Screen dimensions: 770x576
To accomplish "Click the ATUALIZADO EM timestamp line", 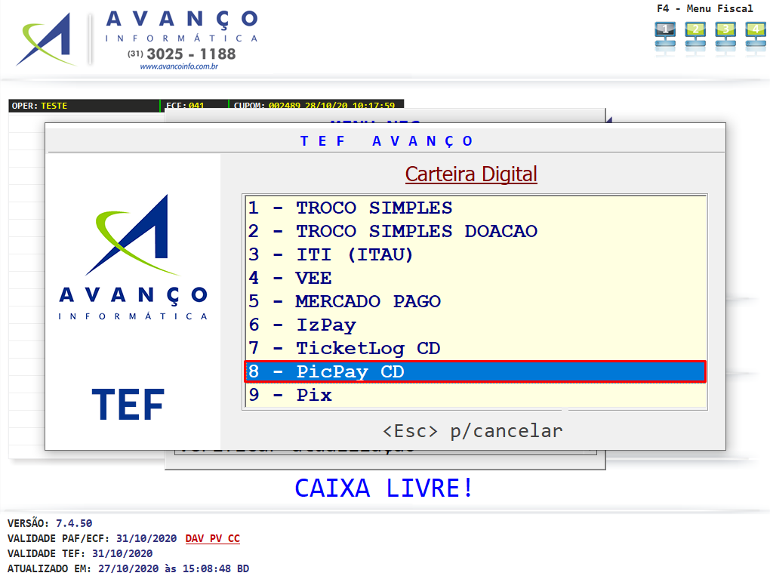I will (128, 568).
